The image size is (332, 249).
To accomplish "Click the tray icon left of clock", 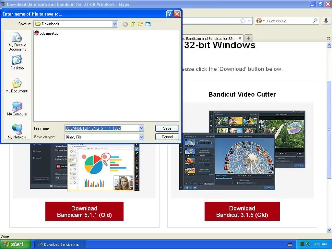I will coord(308,244).
